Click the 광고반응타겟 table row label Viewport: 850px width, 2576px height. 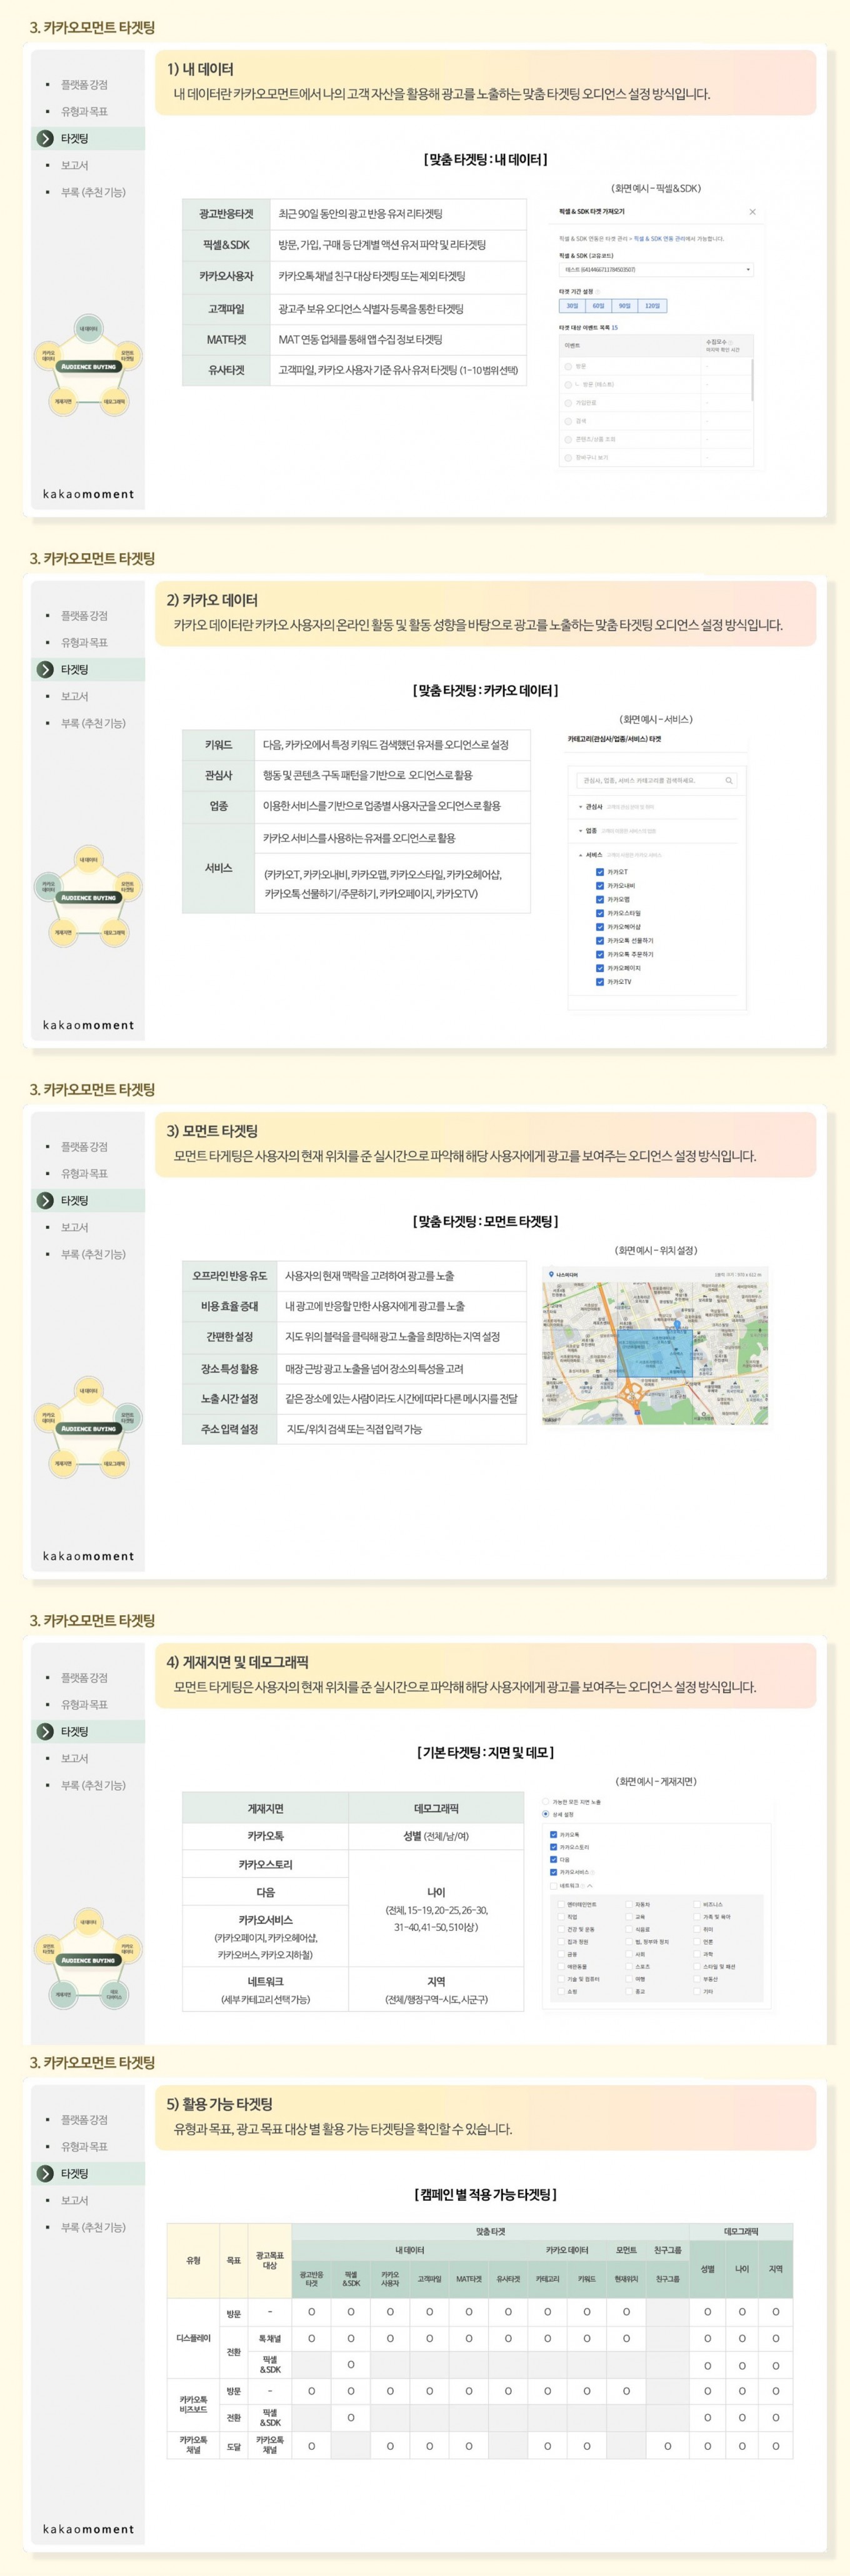226,214
